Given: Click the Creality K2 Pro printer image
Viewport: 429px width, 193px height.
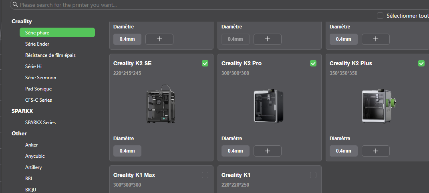Looking at the screenshot, I should 269,106.
